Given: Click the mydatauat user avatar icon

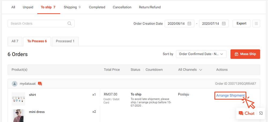Looking at the screenshot, I should coord(14,84).
